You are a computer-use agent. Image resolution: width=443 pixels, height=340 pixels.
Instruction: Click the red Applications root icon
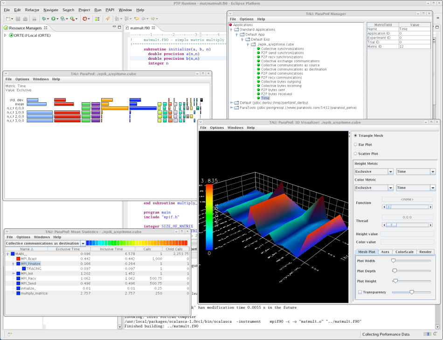click(x=230, y=25)
